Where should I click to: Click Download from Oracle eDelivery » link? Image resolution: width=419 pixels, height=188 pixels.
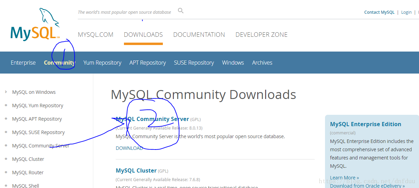pyautogui.click(x=367, y=186)
